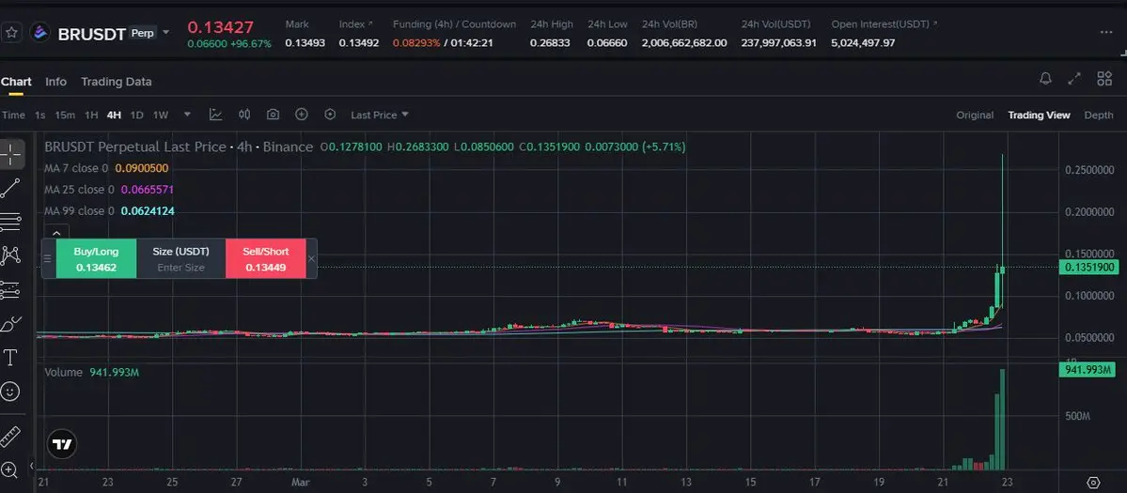1127x493 pixels.
Task: Click the MA 99 close indicator label
Action: coord(79,211)
